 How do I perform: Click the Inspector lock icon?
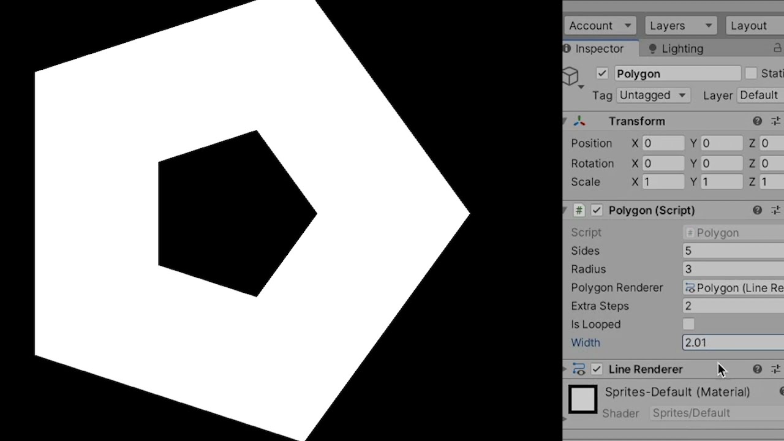(x=778, y=48)
